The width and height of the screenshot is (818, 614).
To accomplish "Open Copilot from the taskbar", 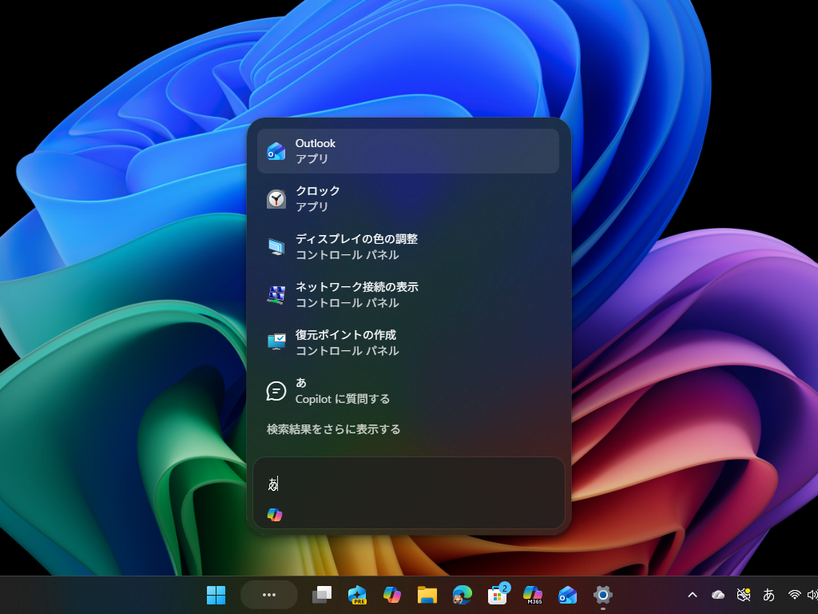I will pos(392,595).
